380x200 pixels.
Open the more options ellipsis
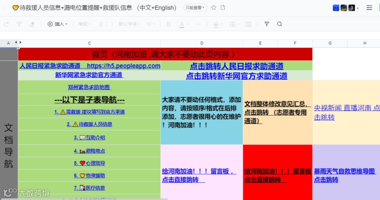tap(198, 24)
